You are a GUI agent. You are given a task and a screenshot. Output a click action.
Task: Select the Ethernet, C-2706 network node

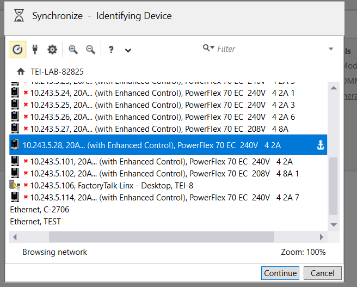tap(40, 210)
